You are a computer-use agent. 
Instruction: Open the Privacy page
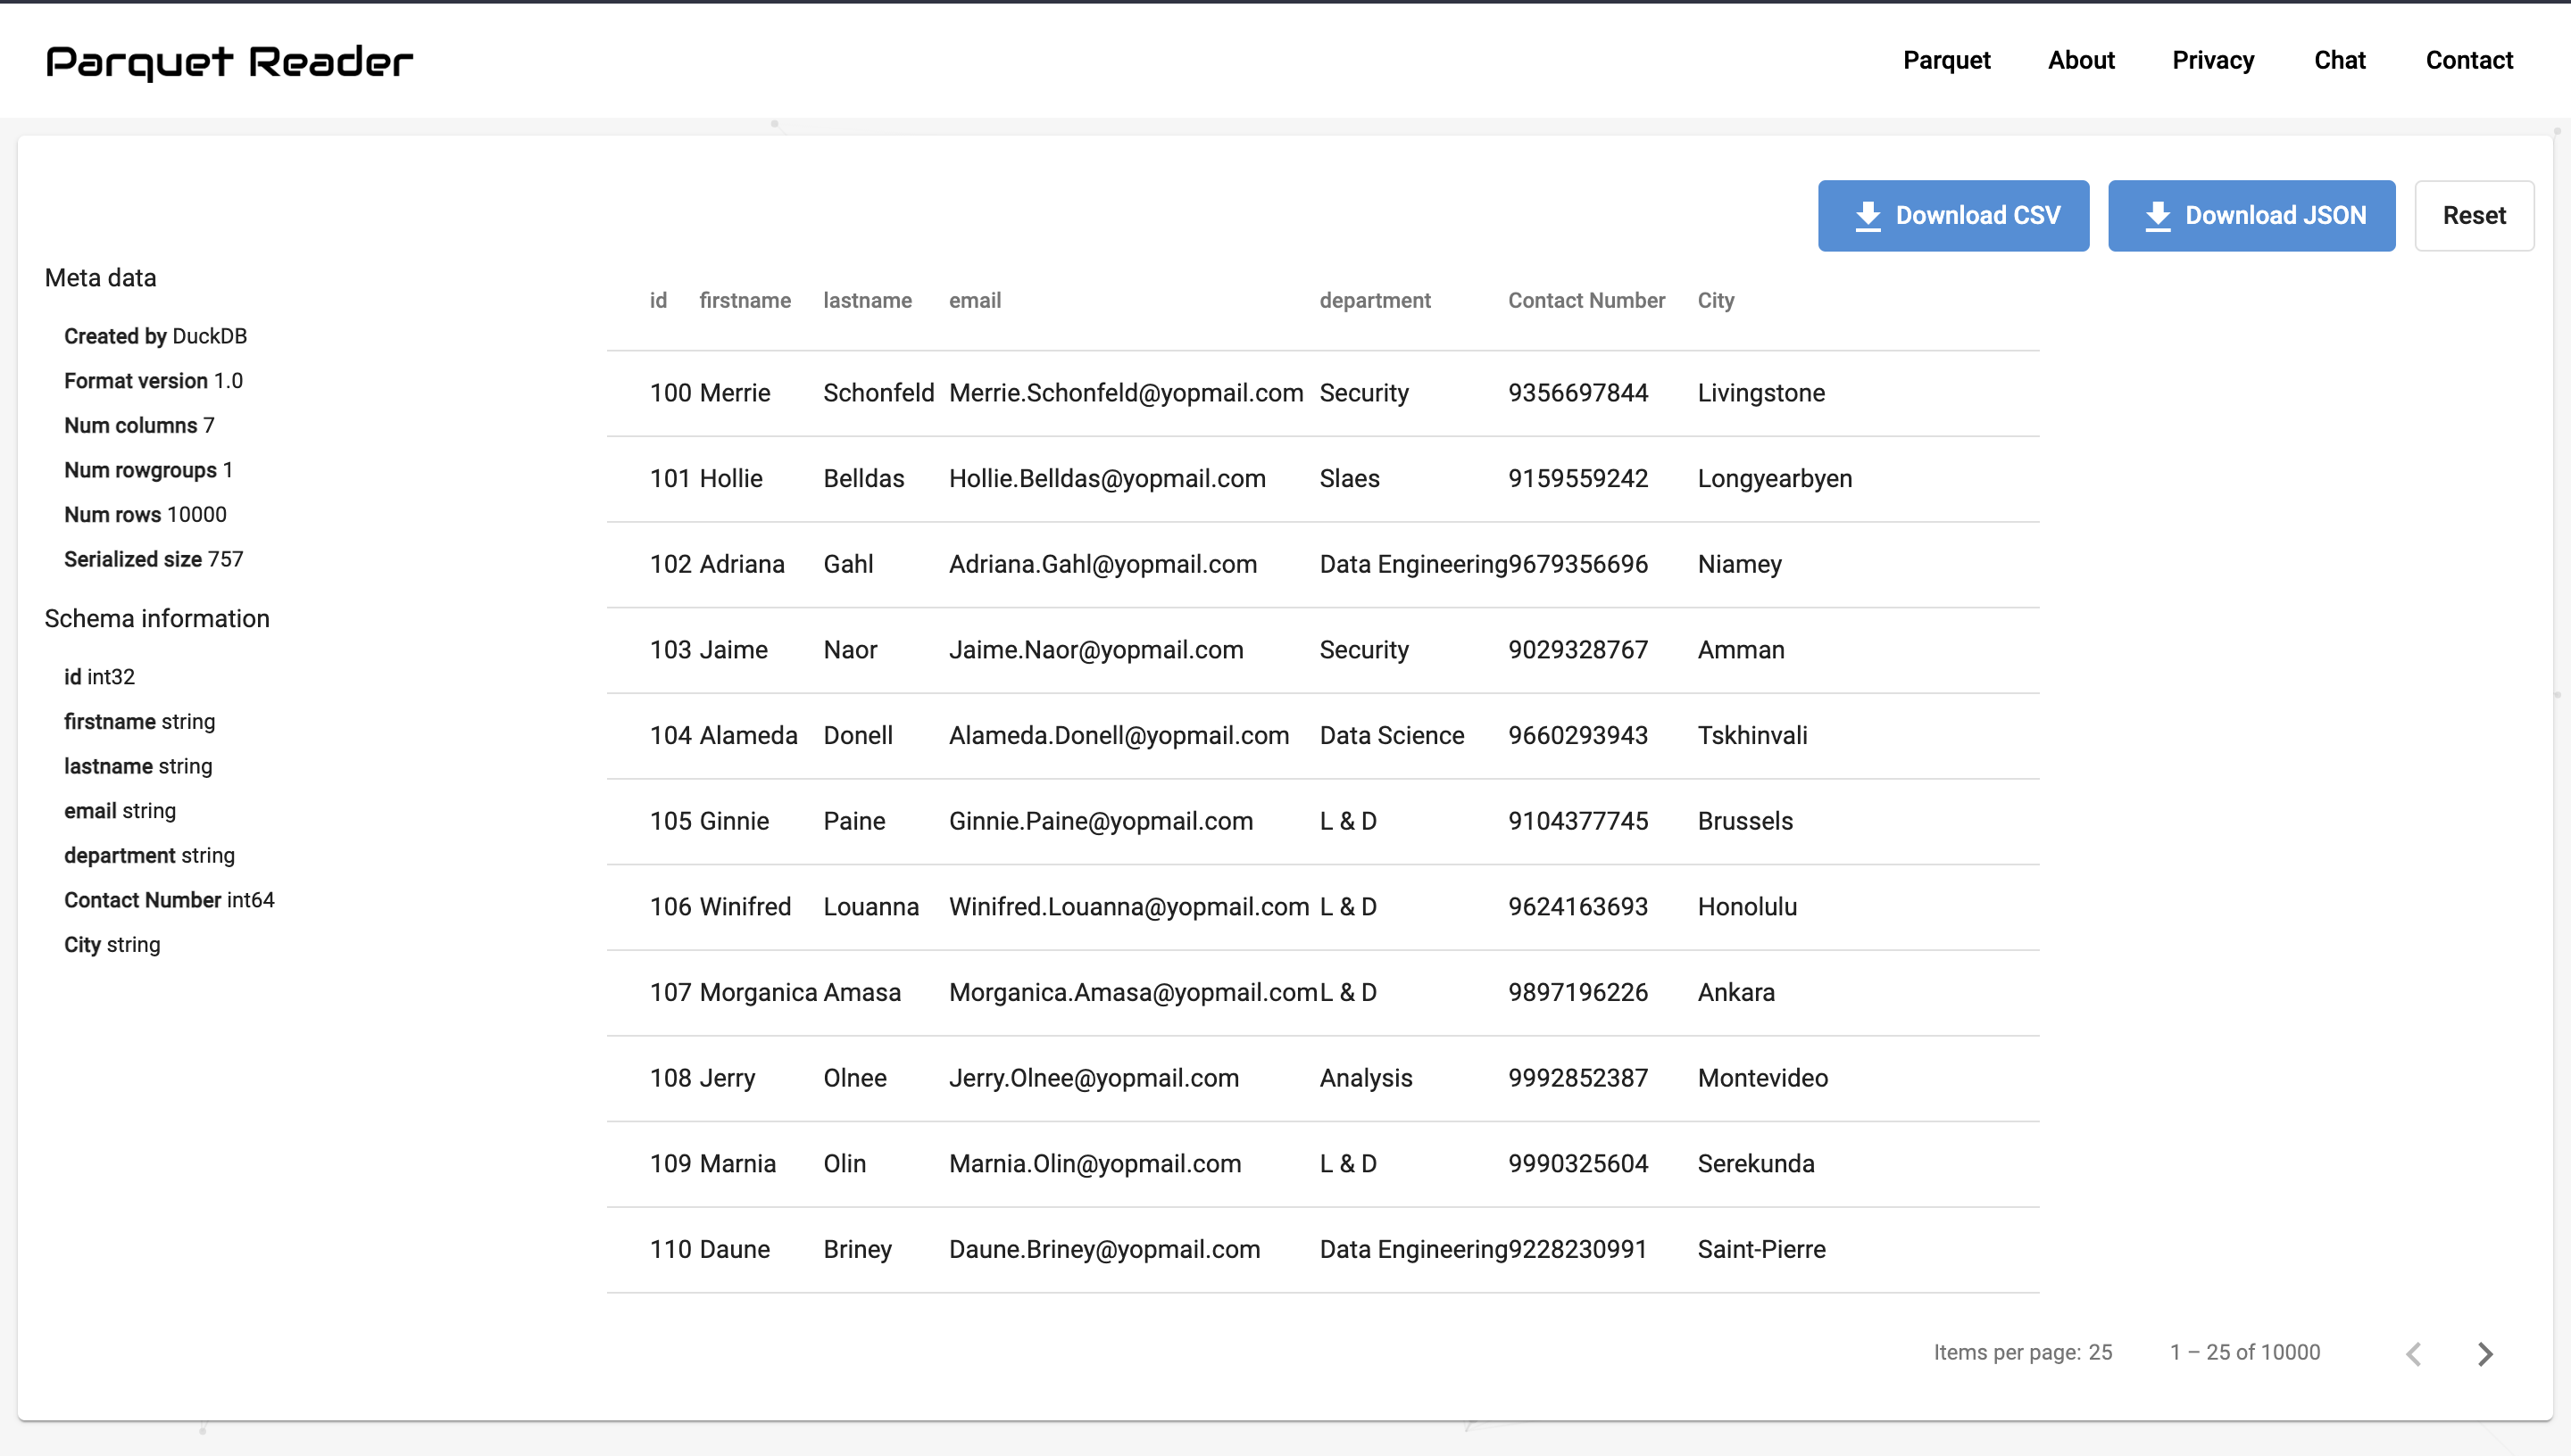(2213, 60)
